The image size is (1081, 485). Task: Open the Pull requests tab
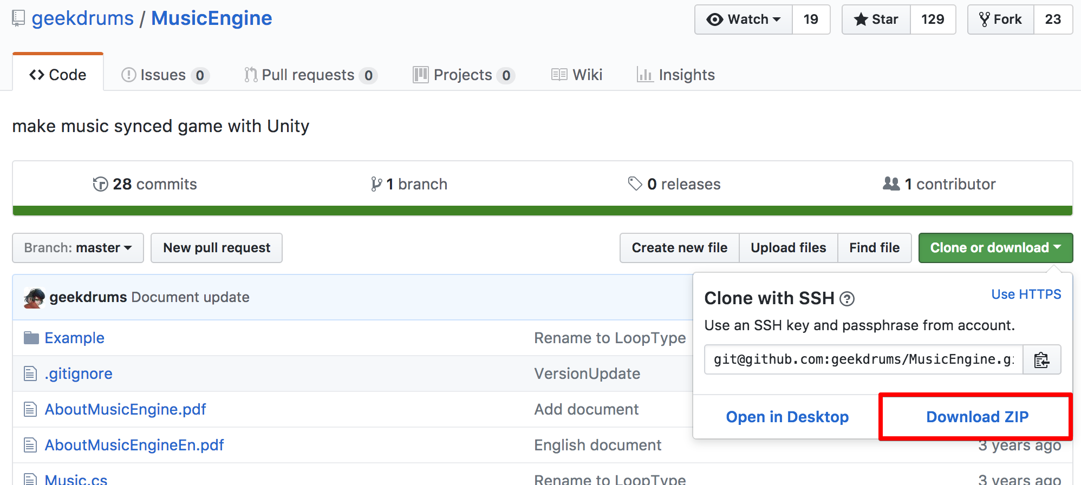tap(309, 75)
